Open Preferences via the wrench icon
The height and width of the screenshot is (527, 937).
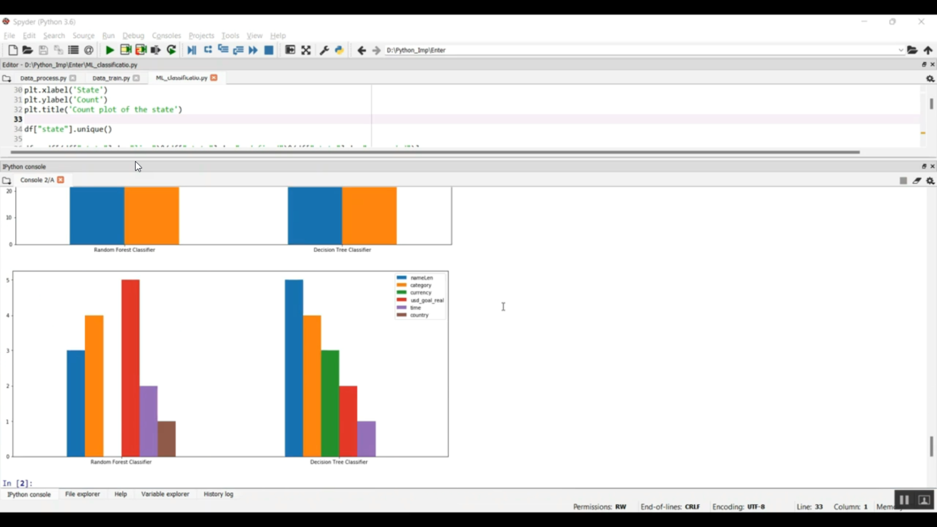pos(324,50)
